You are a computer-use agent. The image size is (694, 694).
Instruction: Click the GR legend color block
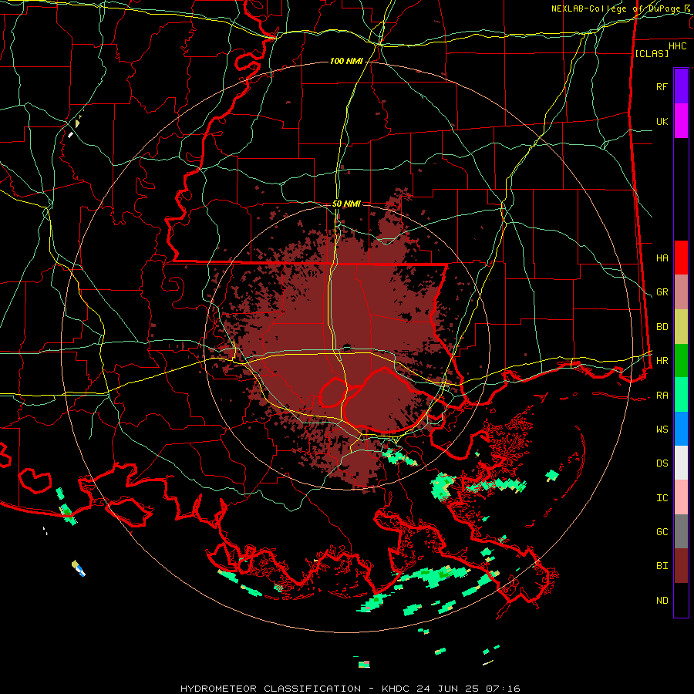tap(681, 292)
